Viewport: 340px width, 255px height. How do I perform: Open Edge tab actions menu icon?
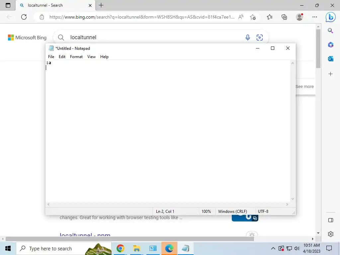pos(8,5)
